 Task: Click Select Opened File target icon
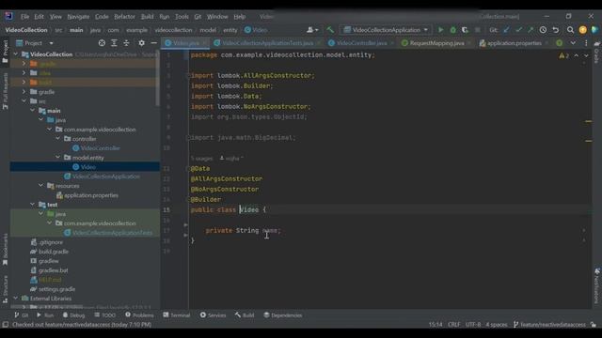[102, 43]
